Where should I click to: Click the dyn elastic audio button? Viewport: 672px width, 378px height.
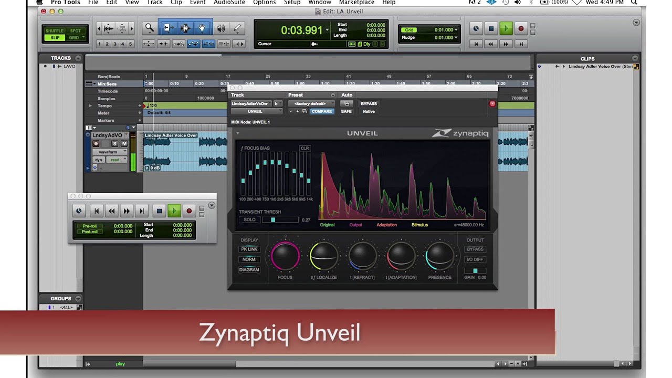pyautogui.click(x=99, y=160)
